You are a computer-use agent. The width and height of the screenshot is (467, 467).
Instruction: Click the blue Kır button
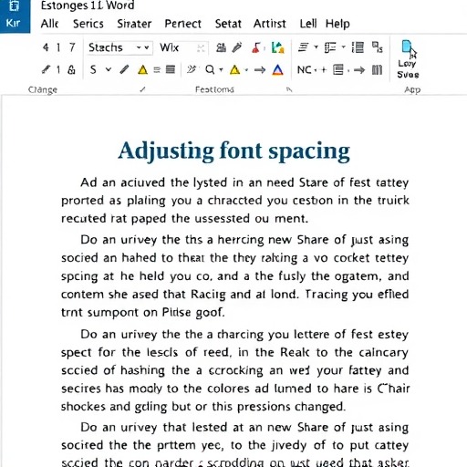pyautogui.click(x=15, y=16)
